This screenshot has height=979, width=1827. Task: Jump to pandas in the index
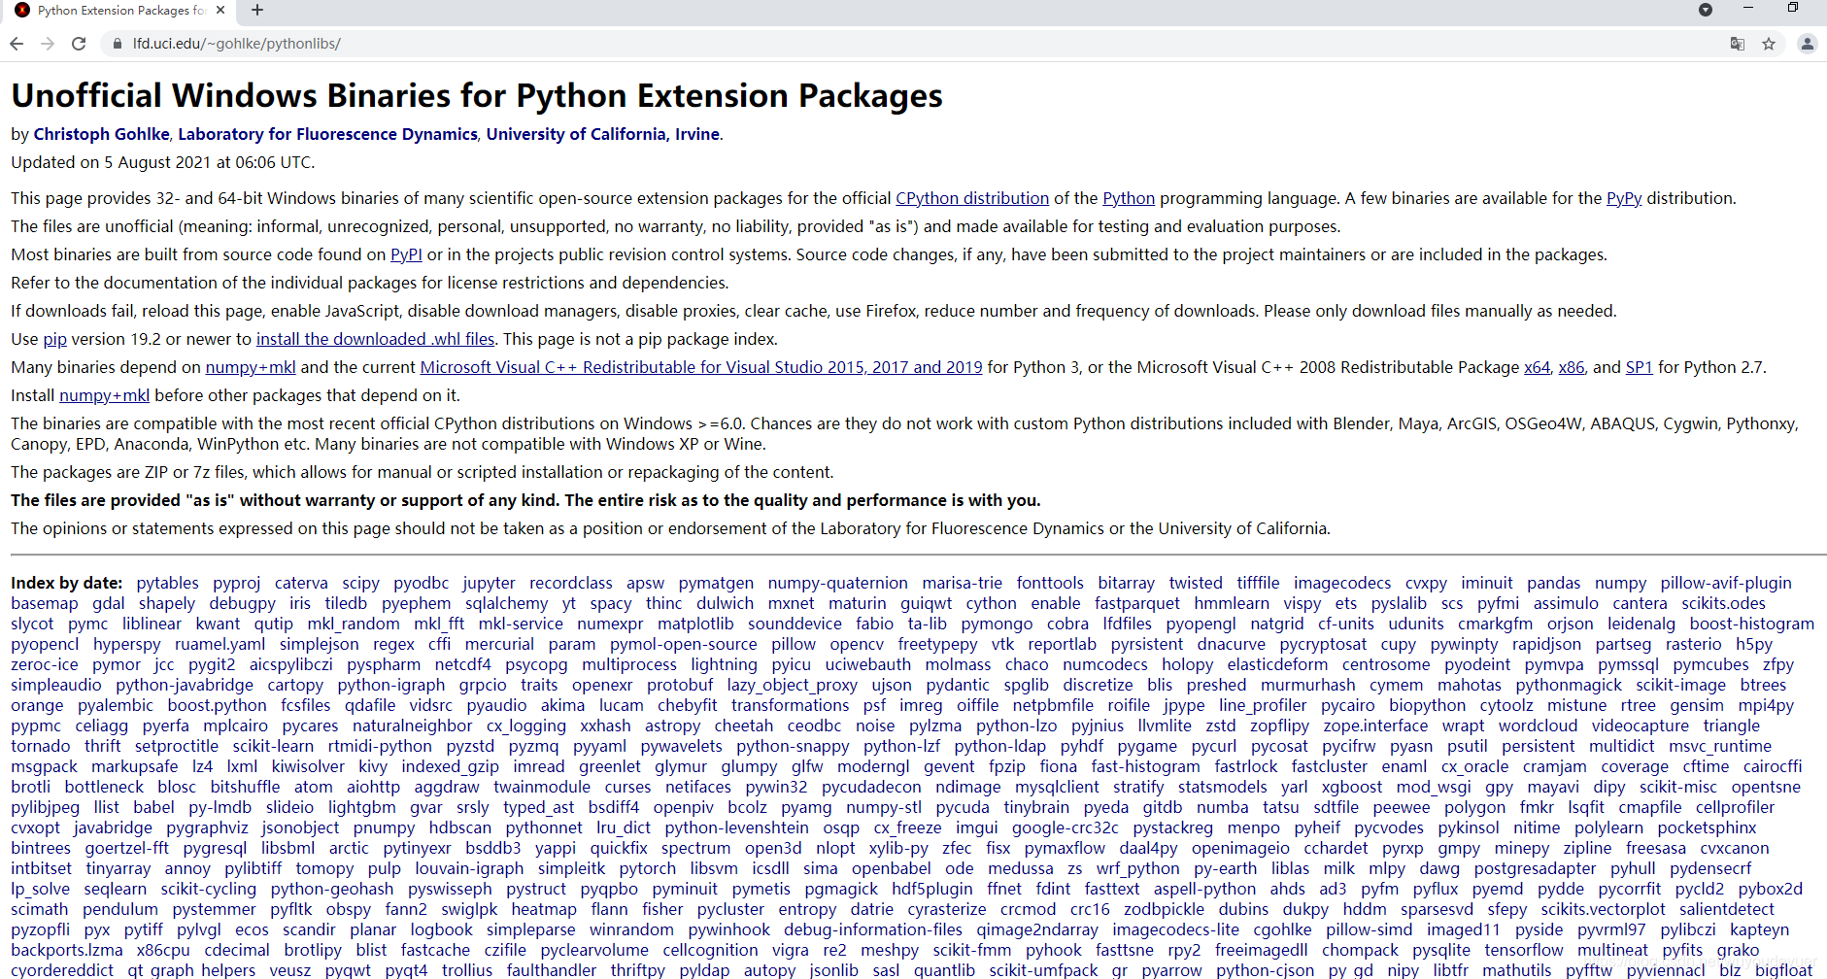tap(1553, 583)
